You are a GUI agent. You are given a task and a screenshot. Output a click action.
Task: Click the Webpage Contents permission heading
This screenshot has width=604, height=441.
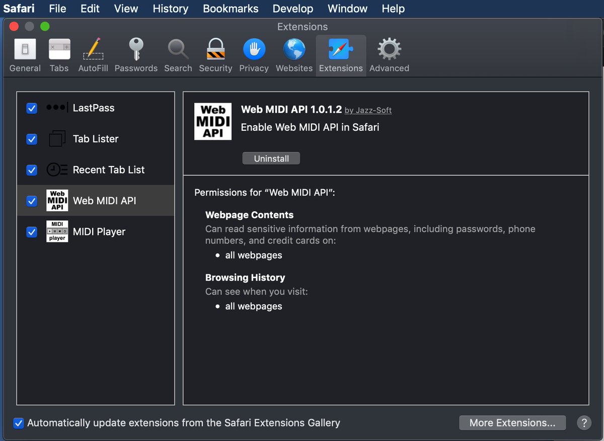tap(249, 215)
